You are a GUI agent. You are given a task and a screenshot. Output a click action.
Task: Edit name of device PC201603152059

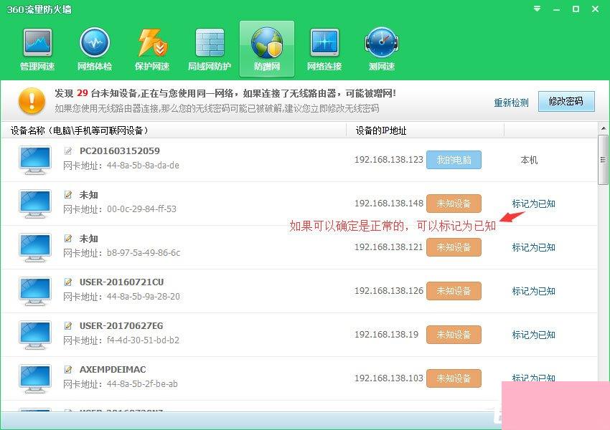click(x=68, y=150)
